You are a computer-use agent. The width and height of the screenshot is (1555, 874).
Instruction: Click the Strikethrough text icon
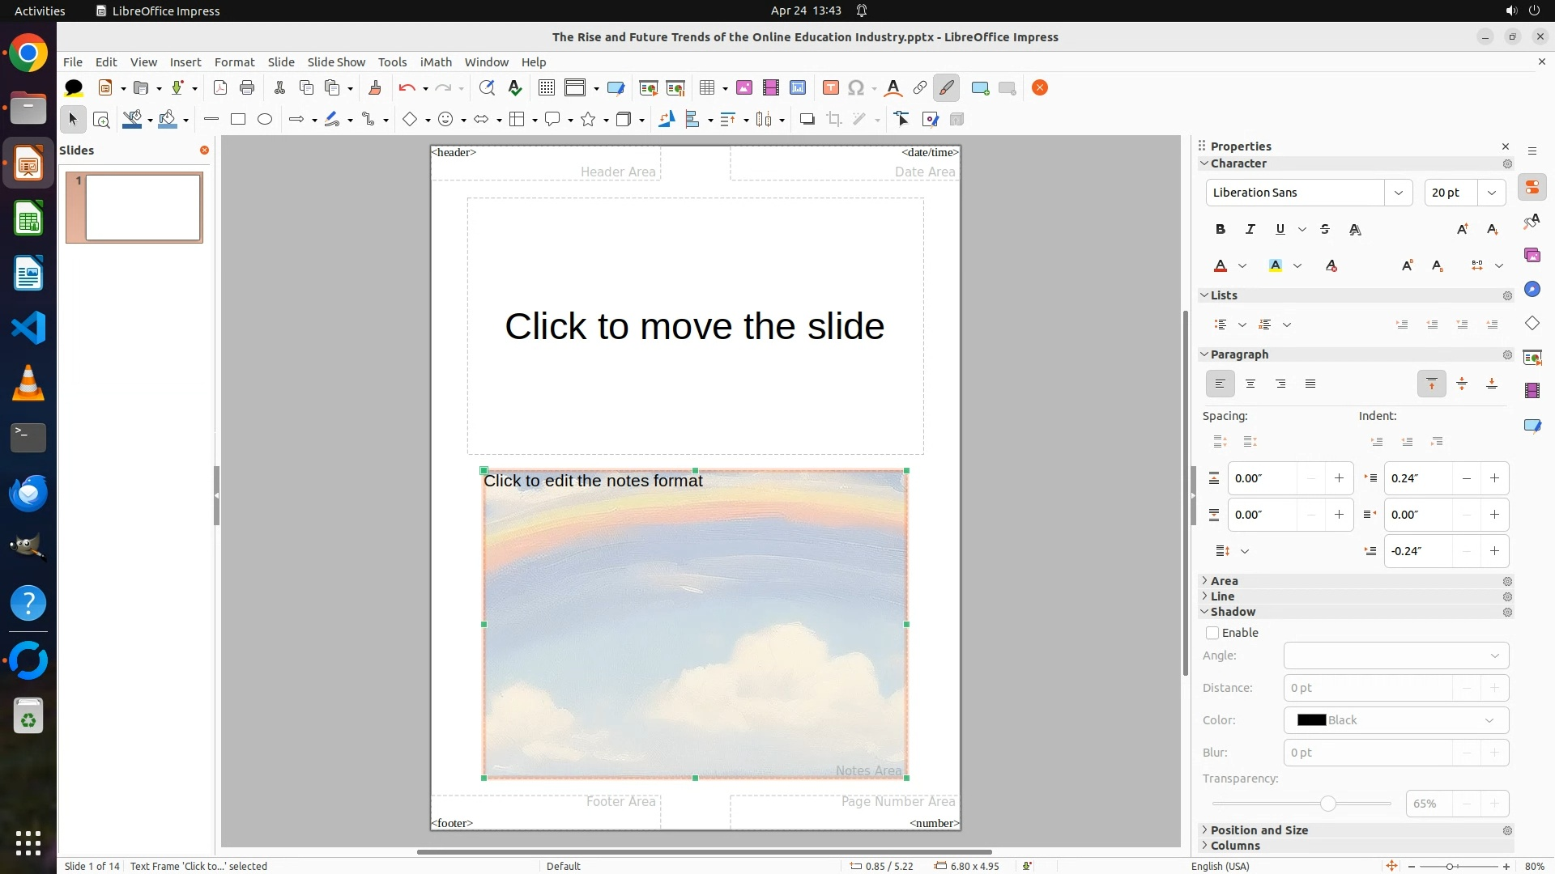tap(1325, 230)
